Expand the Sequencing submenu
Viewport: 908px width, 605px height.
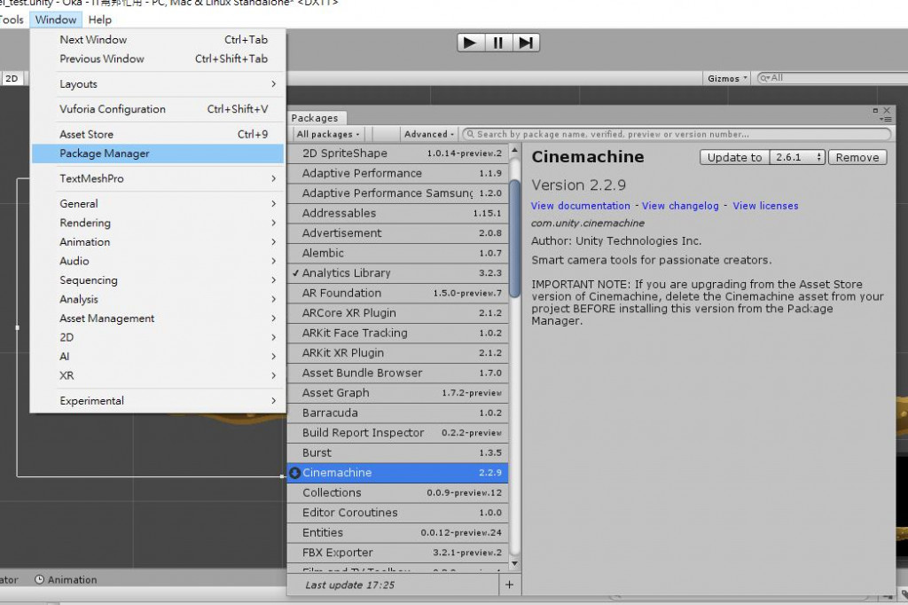158,280
